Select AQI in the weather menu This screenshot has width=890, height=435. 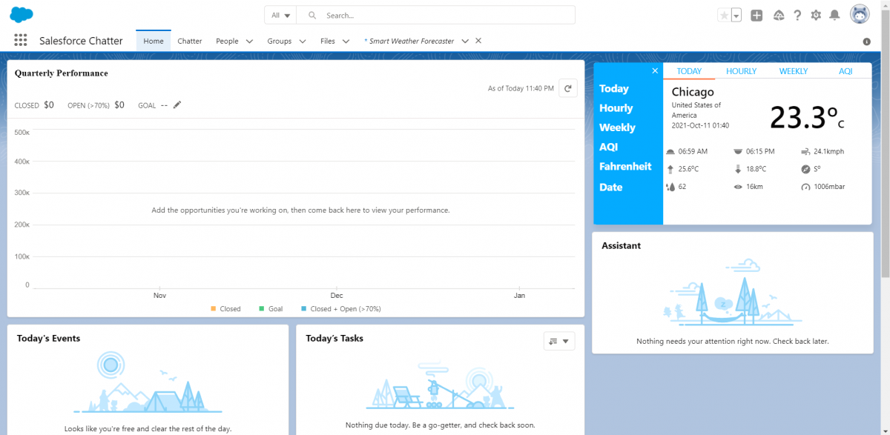(609, 147)
